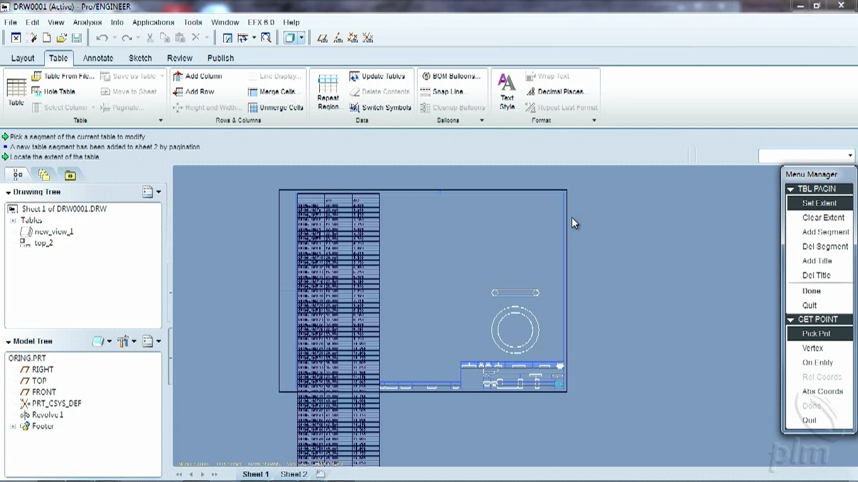Click Unmerge Cells icon
858x482 pixels.
[x=252, y=108]
